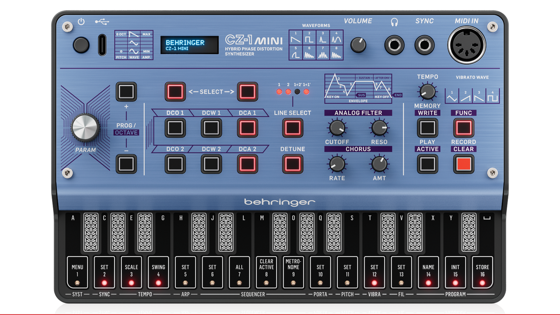Click the large PARAM encoder knob

pyautogui.click(x=86, y=128)
